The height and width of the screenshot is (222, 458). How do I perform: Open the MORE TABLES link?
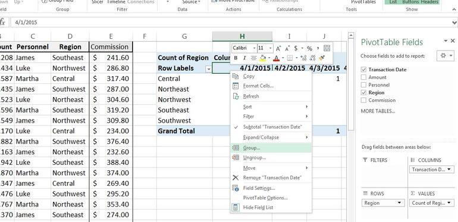pos(378,111)
